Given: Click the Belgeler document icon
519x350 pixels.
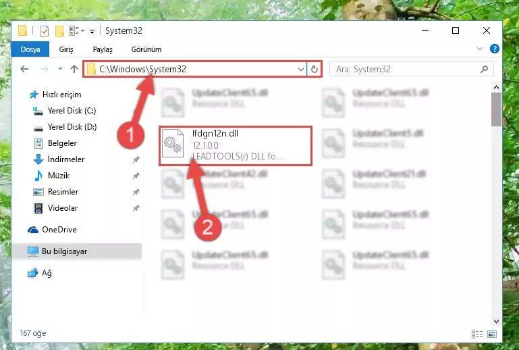Looking at the screenshot, I should (x=38, y=143).
